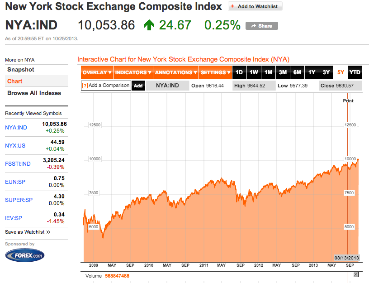Expand the INDICATORS menu
Screen dimensions: 369x283
click(x=132, y=72)
